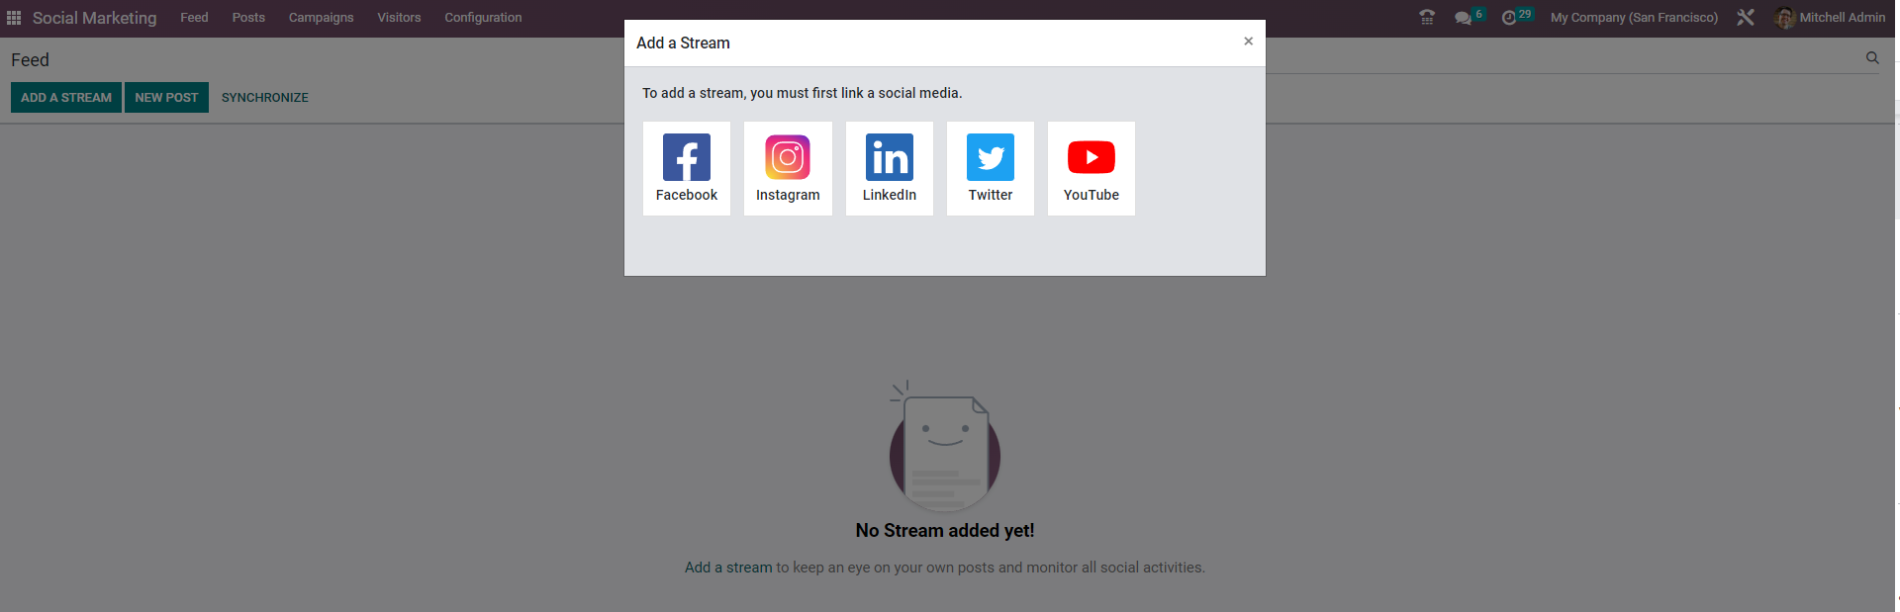Link an Instagram account
The height and width of the screenshot is (612, 1900).
(788, 168)
